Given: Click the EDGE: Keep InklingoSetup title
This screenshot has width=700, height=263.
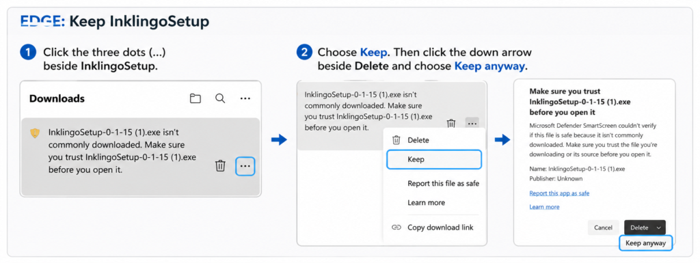Looking at the screenshot, I should [115, 21].
